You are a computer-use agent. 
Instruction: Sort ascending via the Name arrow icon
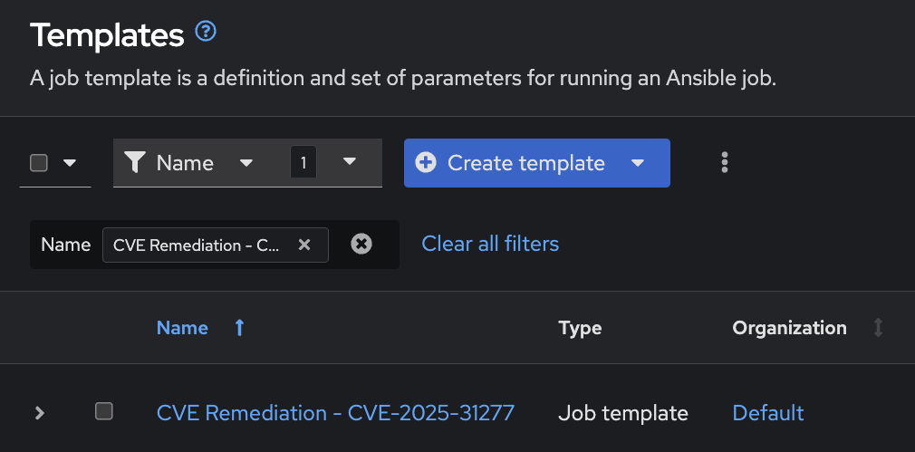tap(239, 328)
